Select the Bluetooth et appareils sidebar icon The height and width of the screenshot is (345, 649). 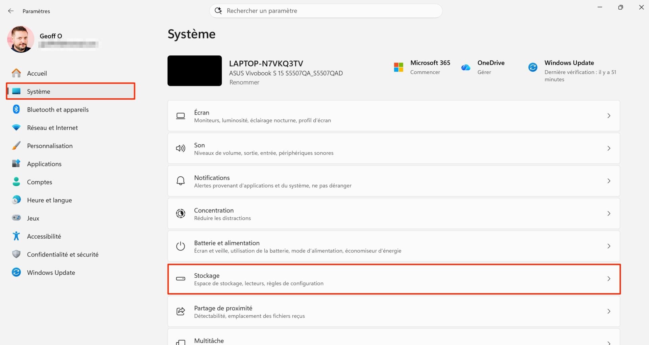click(16, 109)
